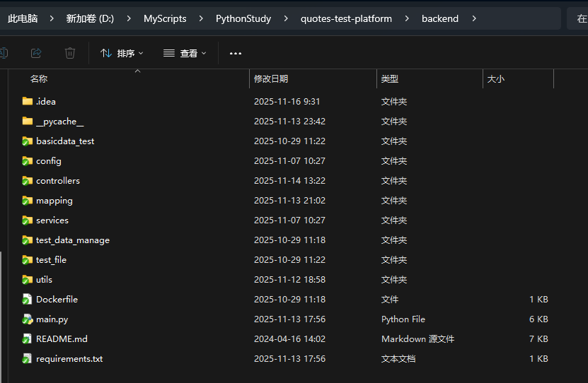
Task: Select the main.py file icon
Action: [x=28, y=319]
